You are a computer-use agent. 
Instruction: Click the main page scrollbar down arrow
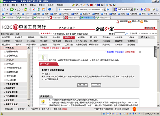158,106
